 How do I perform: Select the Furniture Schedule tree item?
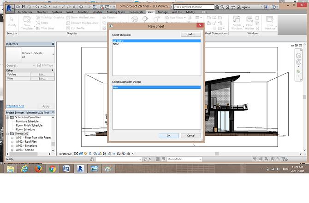pos(27,122)
